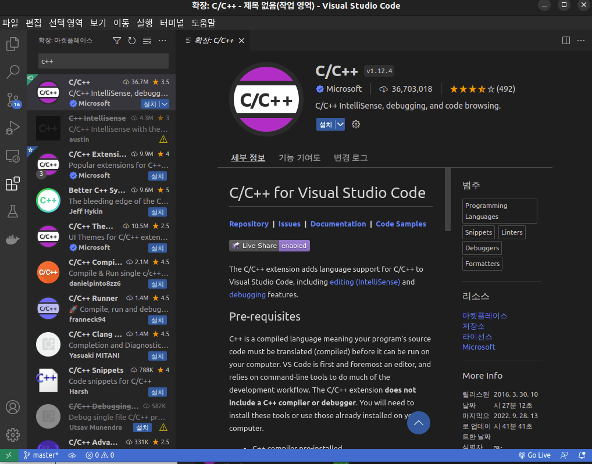Clear extension search results icon

pyautogui.click(x=147, y=41)
